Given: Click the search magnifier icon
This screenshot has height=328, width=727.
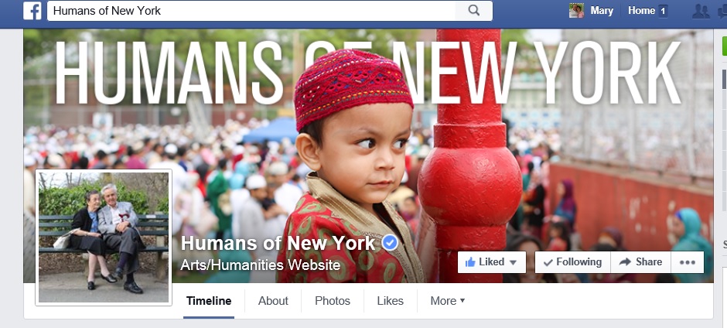Looking at the screenshot, I should tap(473, 10).
